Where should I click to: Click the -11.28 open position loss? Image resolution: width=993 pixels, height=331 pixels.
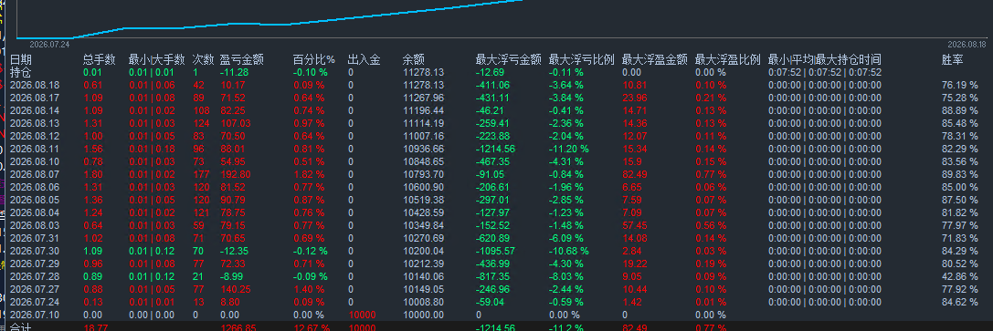coord(234,72)
